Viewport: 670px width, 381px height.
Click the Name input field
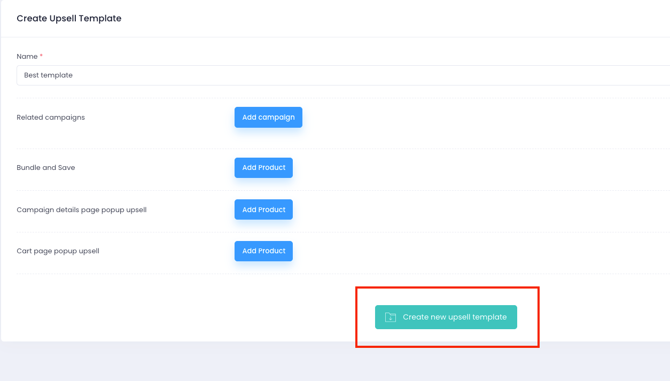tap(343, 75)
